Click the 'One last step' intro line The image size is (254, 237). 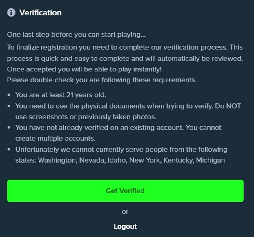[x=76, y=35]
